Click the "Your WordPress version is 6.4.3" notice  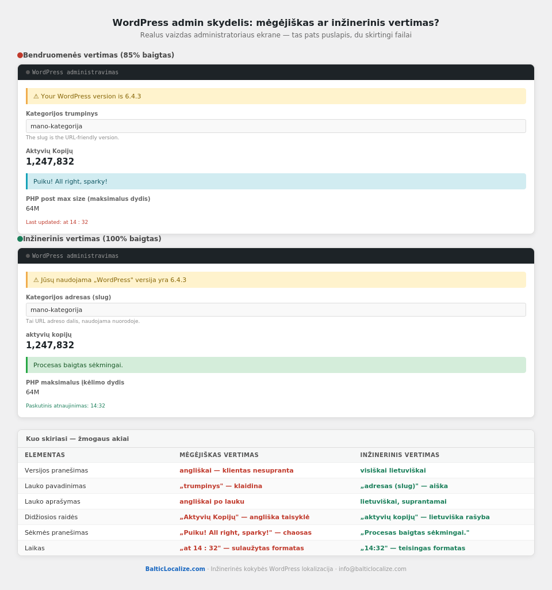pos(276,96)
